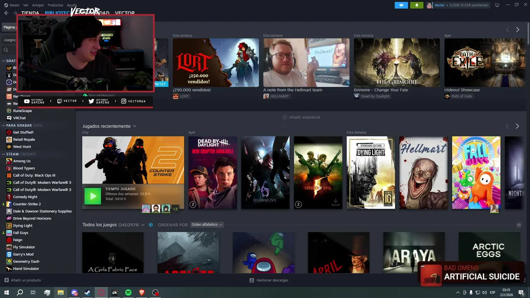The image size is (530, 298).
Task: Switch to the TIENDA tab
Action: 30,13
